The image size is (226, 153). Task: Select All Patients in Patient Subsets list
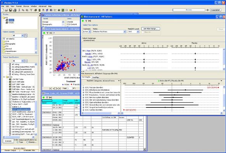(10, 39)
